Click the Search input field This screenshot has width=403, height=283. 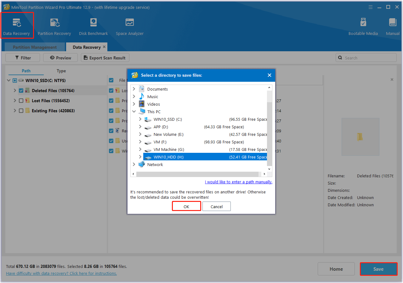pyautogui.click(x=366, y=58)
